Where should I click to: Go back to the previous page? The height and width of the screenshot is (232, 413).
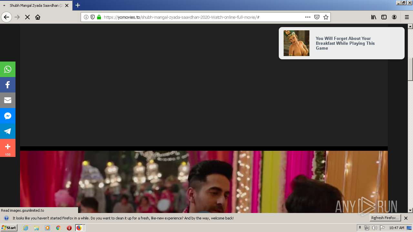click(x=6, y=17)
